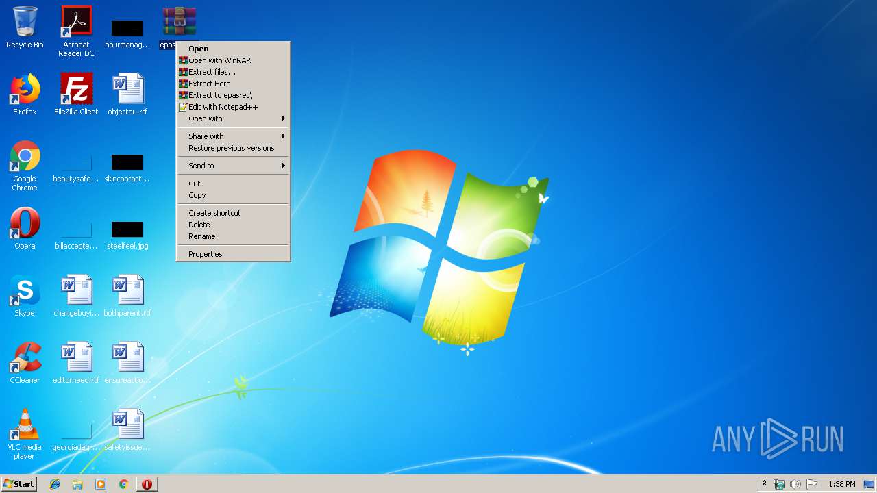Open Properties from the context menu

click(233, 254)
